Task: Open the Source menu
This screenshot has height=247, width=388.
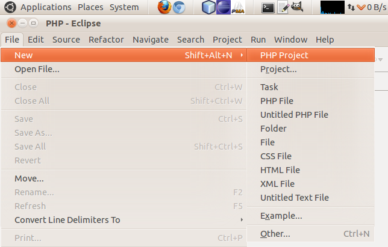Action: point(66,40)
